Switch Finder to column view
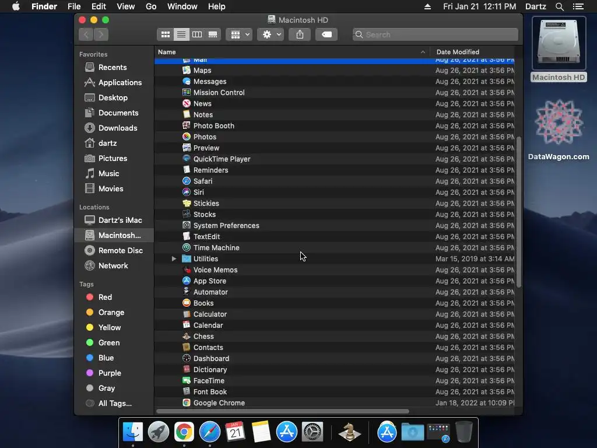This screenshot has width=597, height=448. [x=197, y=34]
